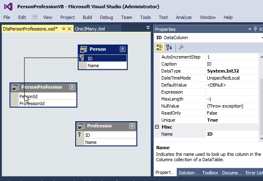Click the key icon next to Person ID

tap(82, 58)
